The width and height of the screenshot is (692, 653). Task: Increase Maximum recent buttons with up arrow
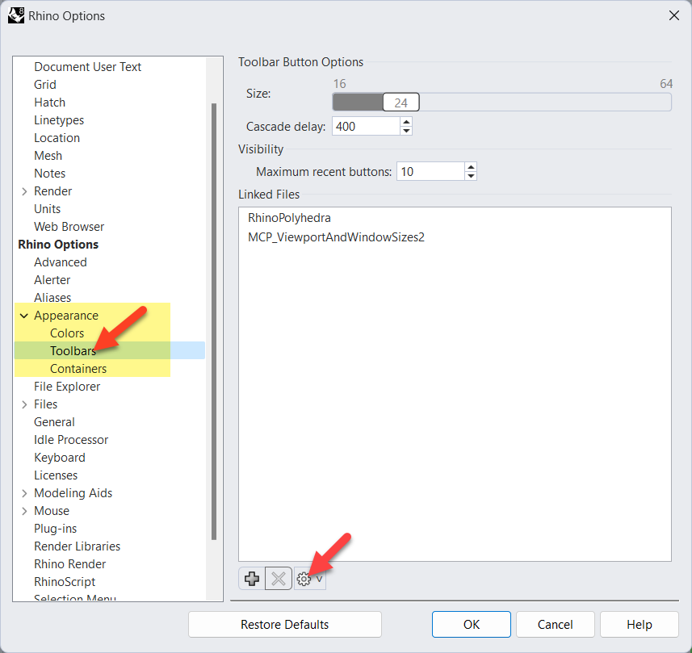tap(471, 166)
